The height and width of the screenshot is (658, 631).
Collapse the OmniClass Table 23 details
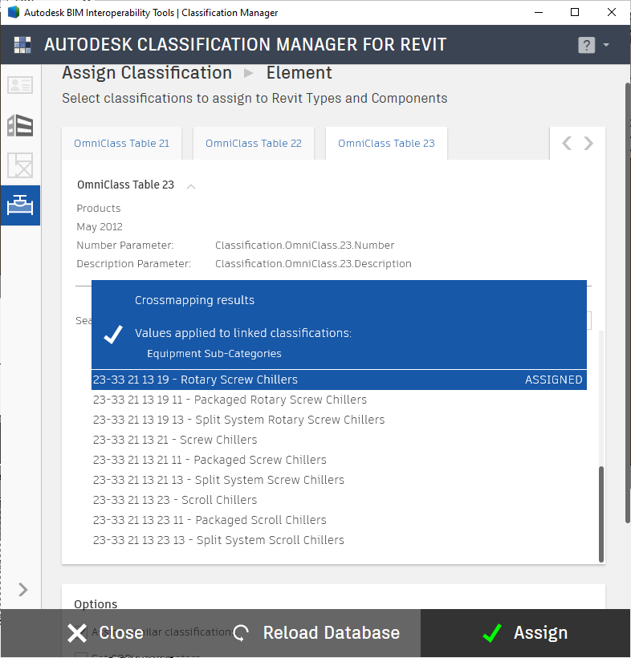(191, 186)
